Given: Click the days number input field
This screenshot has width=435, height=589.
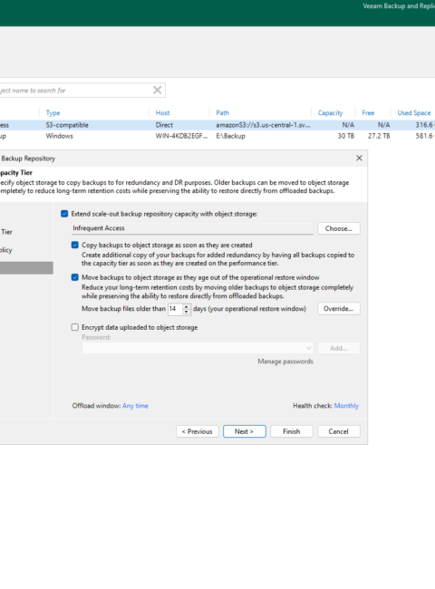Looking at the screenshot, I should click(x=175, y=309).
